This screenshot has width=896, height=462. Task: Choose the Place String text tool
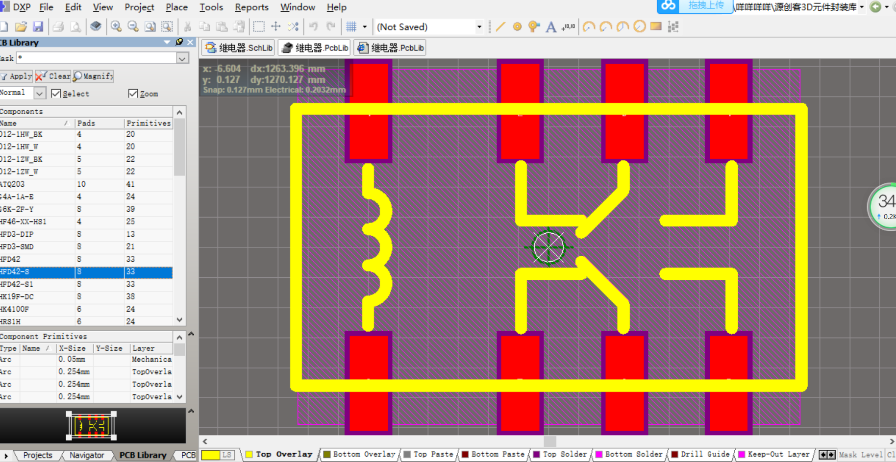(x=551, y=27)
